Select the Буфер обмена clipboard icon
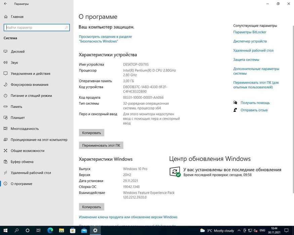The image size is (294, 235). [x=6, y=161]
